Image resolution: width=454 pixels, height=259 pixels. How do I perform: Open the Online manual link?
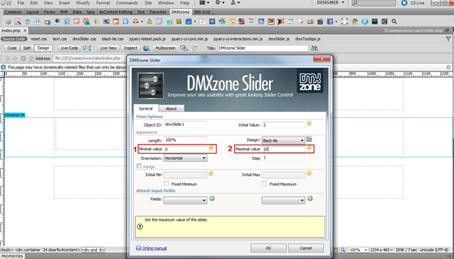pos(154,248)
